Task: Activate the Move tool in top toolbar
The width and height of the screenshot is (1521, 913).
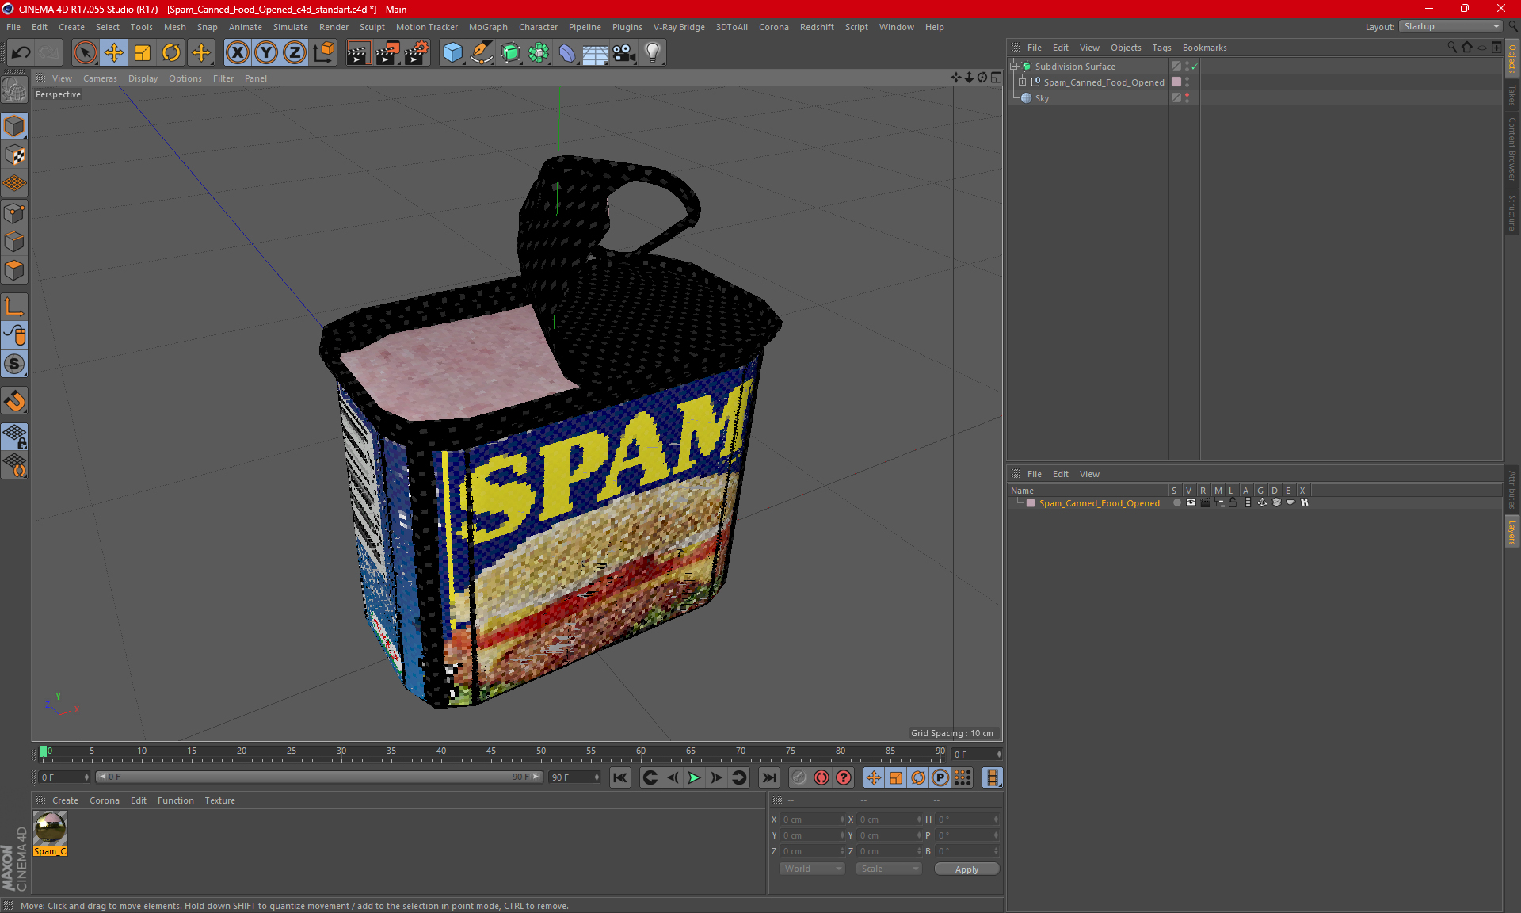Action: coord(114,53)
